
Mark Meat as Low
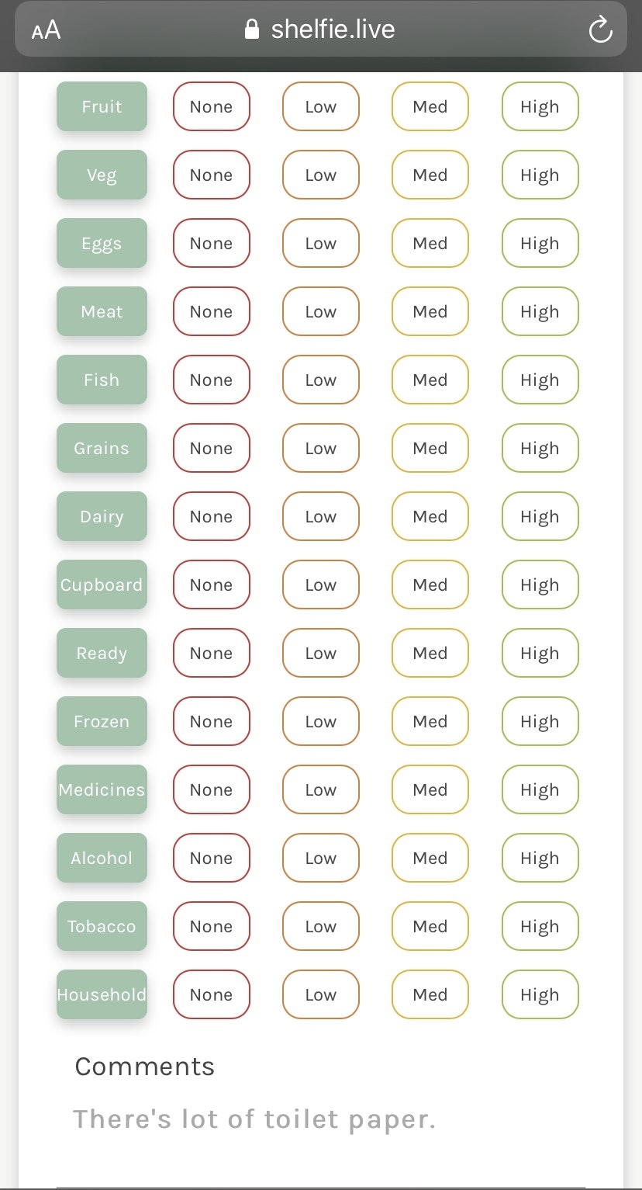tap(321, 311)
